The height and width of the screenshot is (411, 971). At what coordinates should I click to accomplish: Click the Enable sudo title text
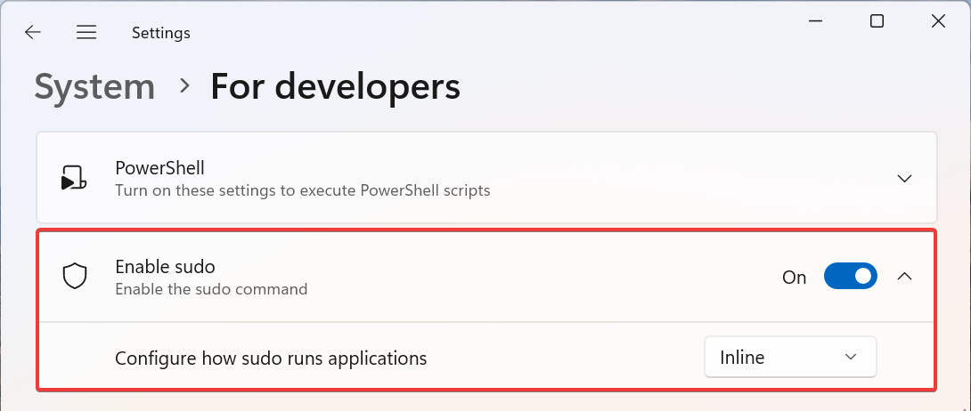[x=166, y=266]
